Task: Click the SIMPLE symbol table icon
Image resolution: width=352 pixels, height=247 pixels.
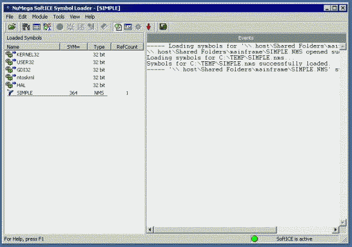Action: (11, 93)
